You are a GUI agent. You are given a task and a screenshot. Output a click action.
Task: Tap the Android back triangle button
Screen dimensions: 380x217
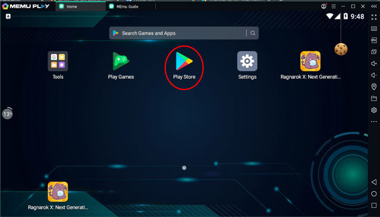pos(374,182)
